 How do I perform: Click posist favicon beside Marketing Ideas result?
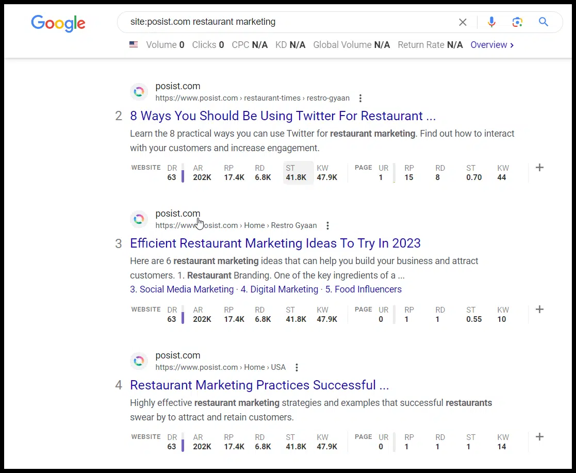tap(138, 219)
